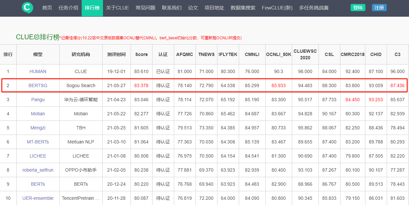Open the Pangu model page

[38, 100]
